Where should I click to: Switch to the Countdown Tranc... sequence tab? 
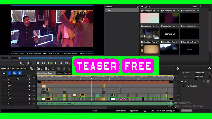point(46,73)
